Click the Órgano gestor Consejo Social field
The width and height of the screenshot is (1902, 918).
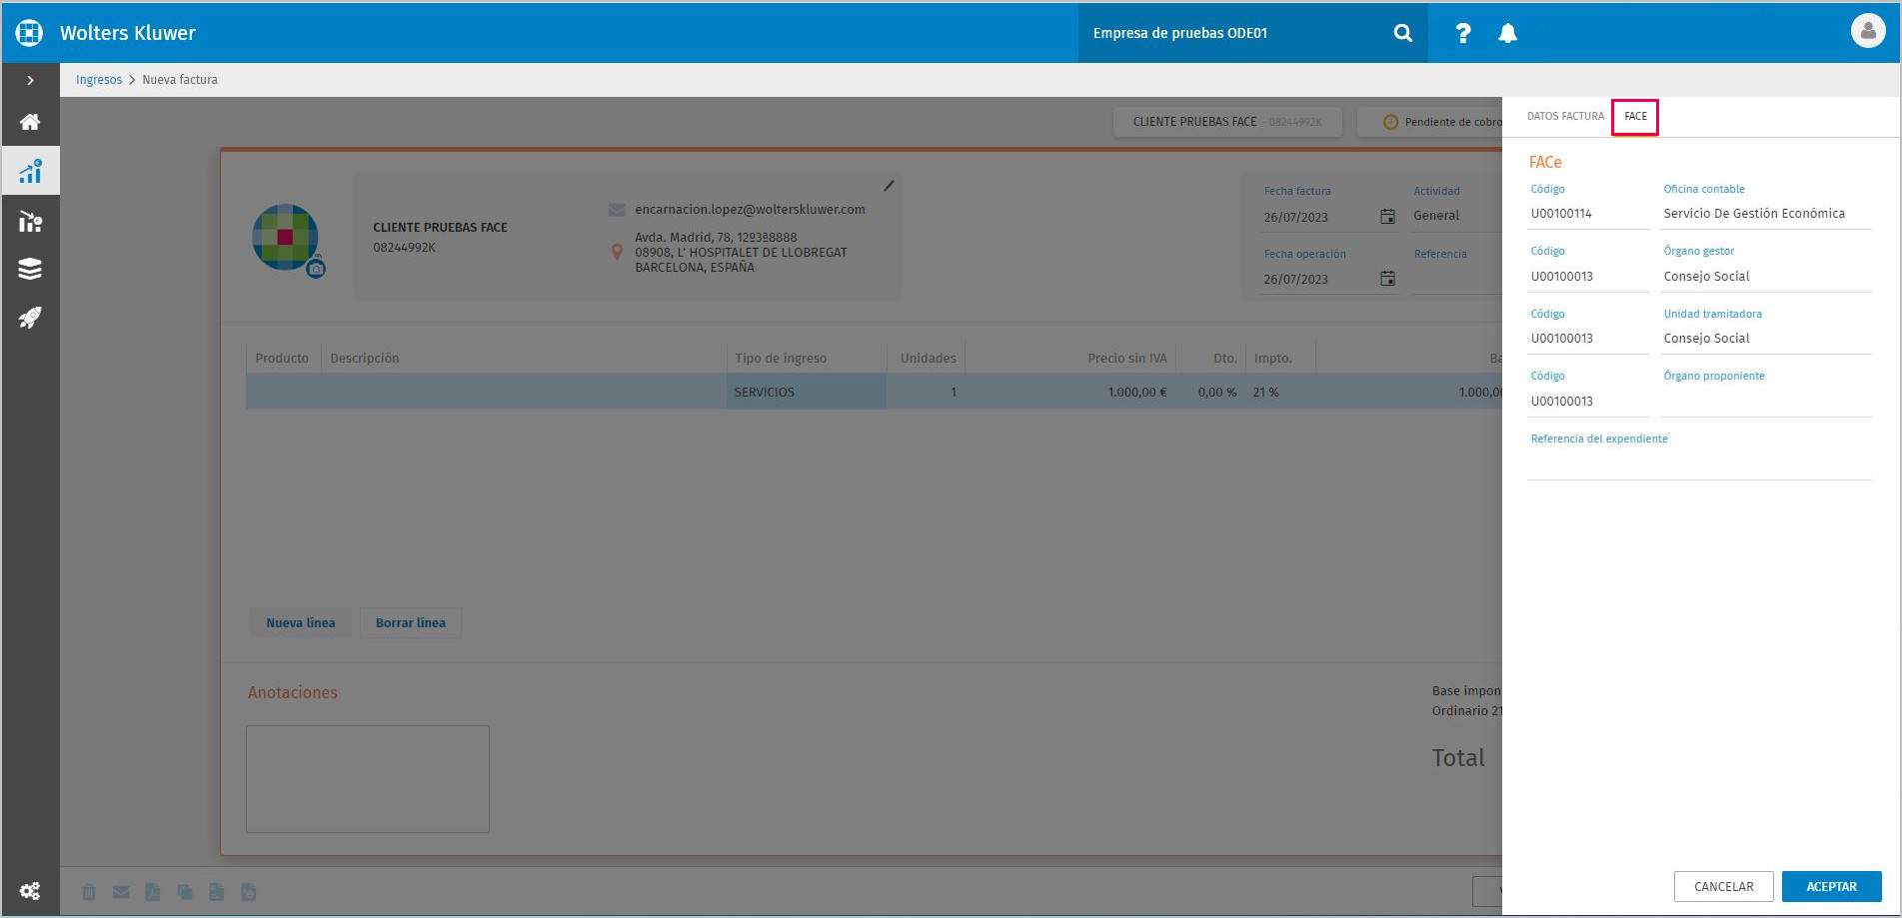point(1766,277)
